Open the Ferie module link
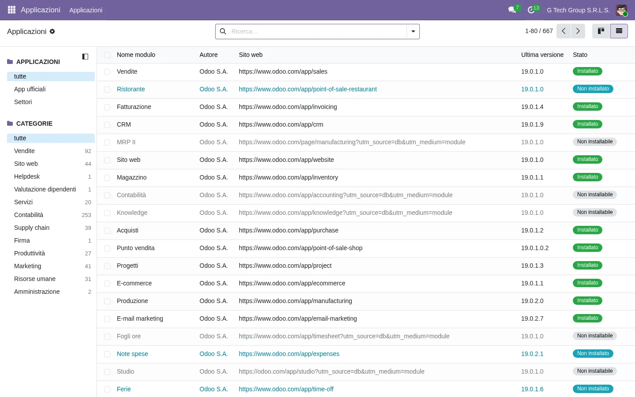The width and height of the screenshot is (635, 397). [x=124, y=389]
